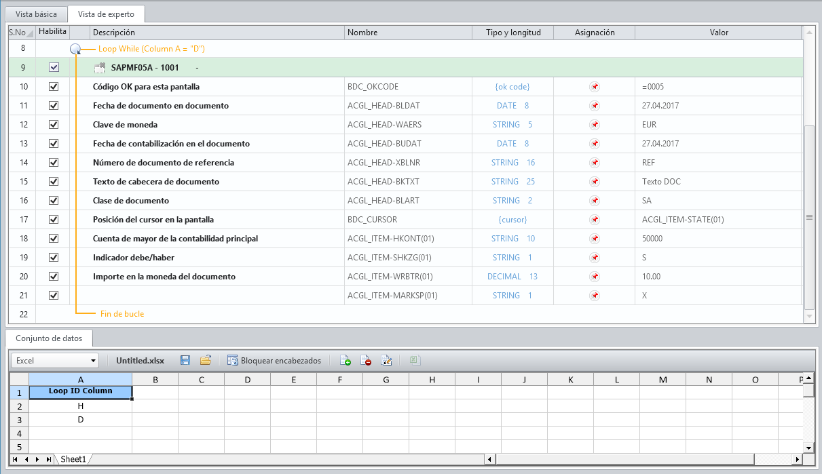Click the Tipo y longitud column header
This screenshot has height=474, width=822.
coord(512,33)
